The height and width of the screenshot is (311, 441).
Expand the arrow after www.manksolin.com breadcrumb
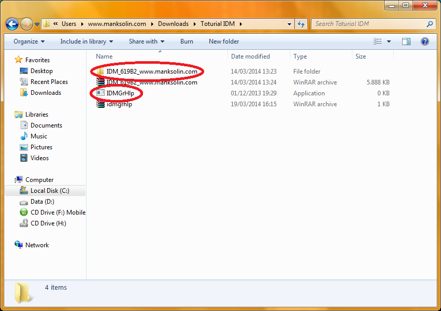(x=152, y=24)
